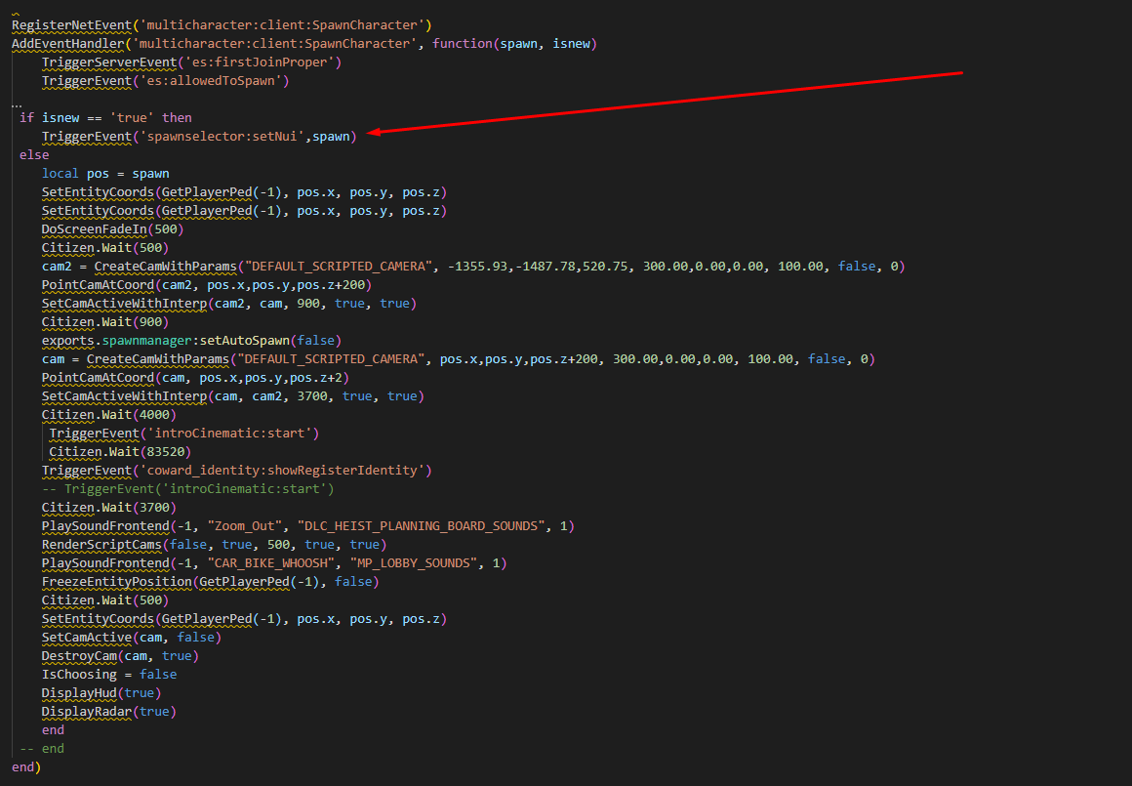Click the DisplayHud(true) call
Image resolution: width=1132 pixels, height=786 pixels.
[x=101, y=693]
